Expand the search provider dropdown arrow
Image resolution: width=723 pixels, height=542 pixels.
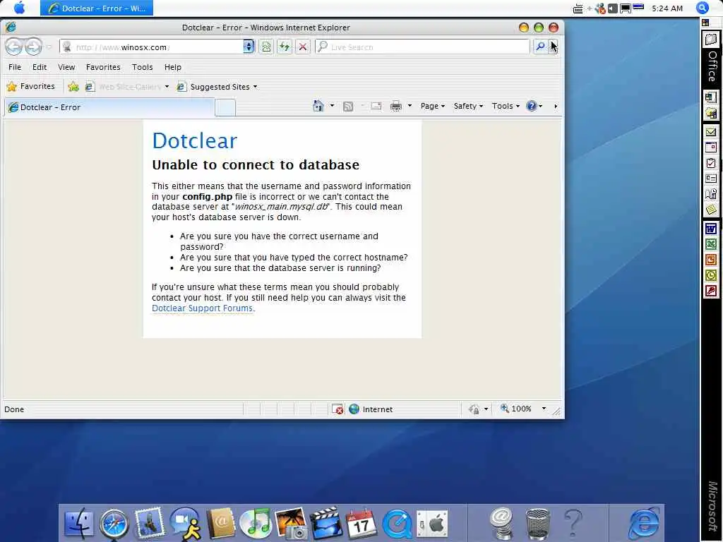554,46
